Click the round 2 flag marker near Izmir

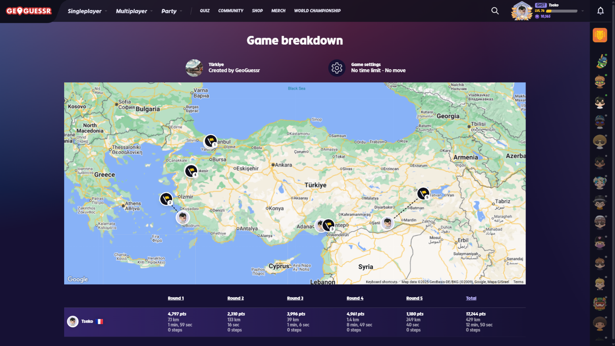click(x=166, y=199)
